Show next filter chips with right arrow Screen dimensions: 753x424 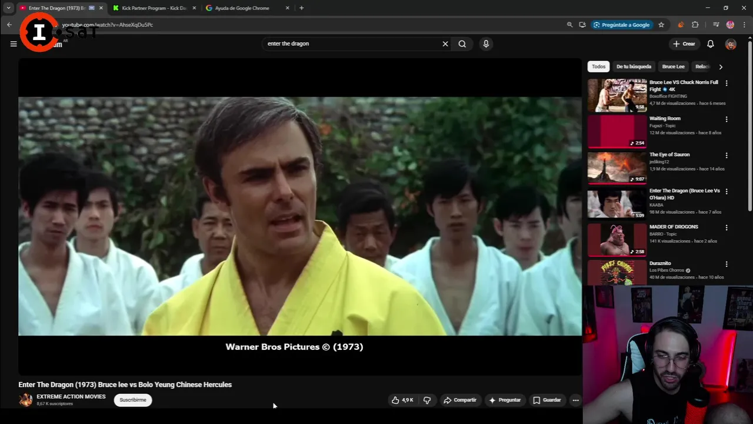click(721, 67)
